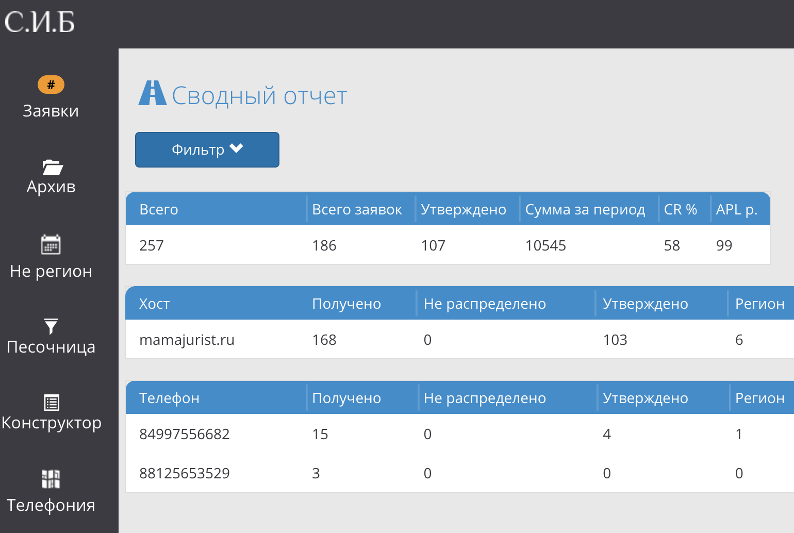Expand the Фильтр dropdown button
Viewport: 794px width, 533px height.
click(x=207, y=149)
